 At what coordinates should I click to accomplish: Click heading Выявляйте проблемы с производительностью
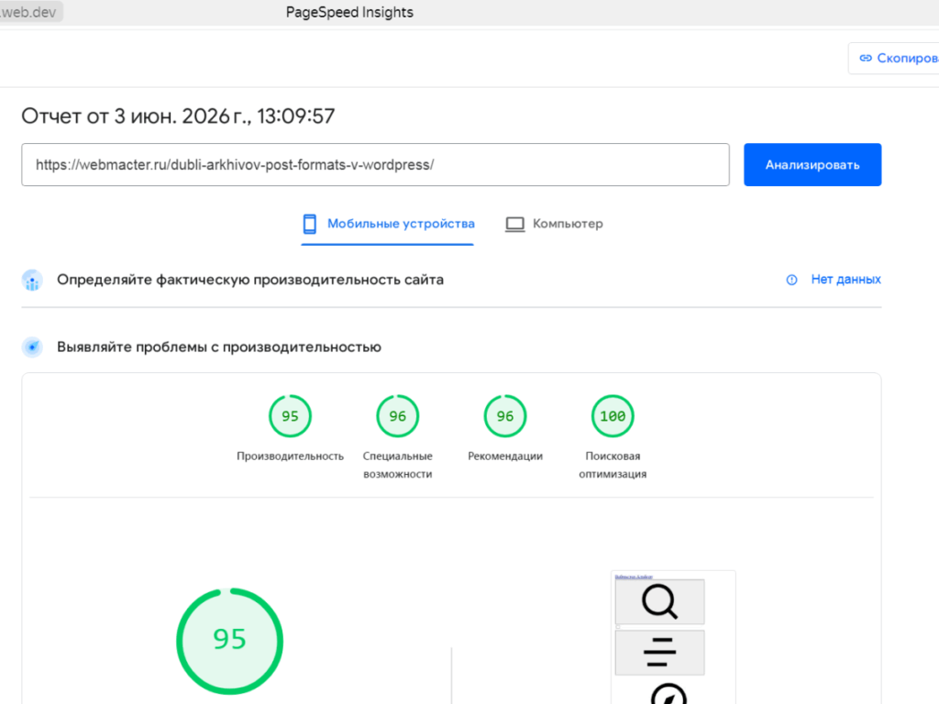(219, 347)
